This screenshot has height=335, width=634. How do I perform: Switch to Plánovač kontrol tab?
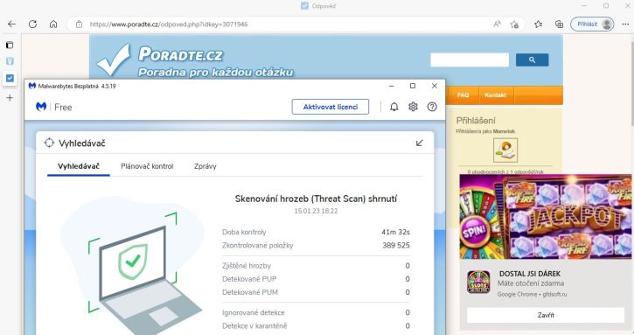click(x=147, y=166)
